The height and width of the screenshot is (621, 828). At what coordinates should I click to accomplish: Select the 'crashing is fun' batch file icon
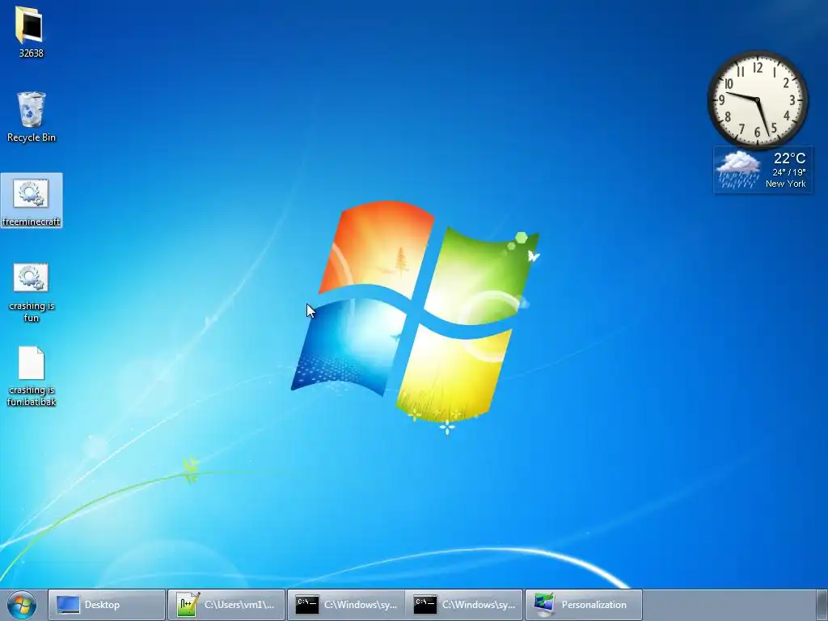pos(32,277)
